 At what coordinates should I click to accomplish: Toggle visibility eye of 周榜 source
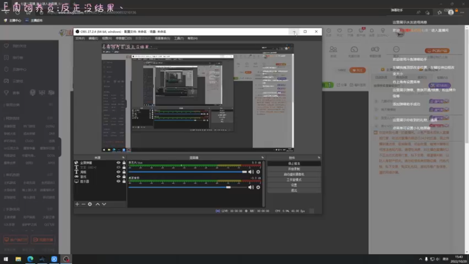(x=118, y=172)
